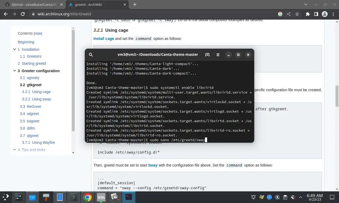Screen dimensions: 339x203
Task: Open System Settings from the taskbar
Action: (19, 197)
